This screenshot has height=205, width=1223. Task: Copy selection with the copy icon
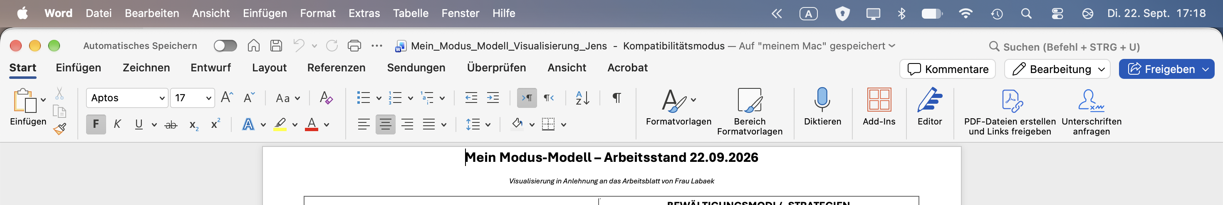click(59, 111)
